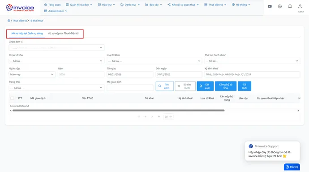Click the Kỳ tính thuế column header
The image size is (309, 172).
click(185, 98)
